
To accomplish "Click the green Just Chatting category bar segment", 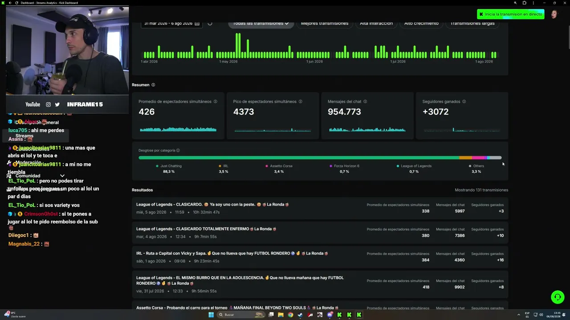I will pos(299,158).
